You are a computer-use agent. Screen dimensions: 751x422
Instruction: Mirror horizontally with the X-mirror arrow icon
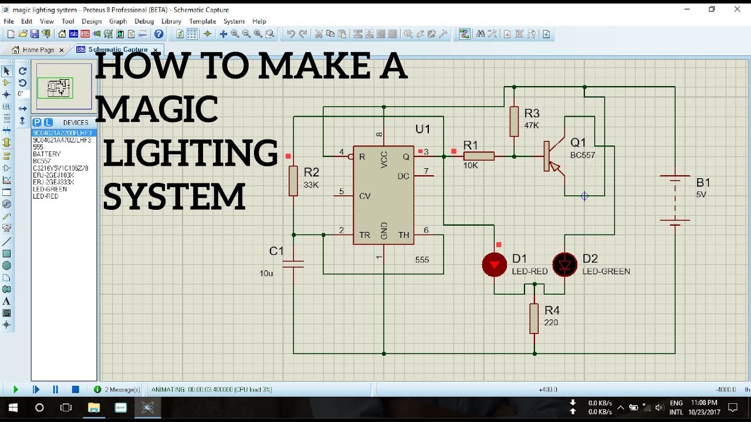[x=22, y=108]
